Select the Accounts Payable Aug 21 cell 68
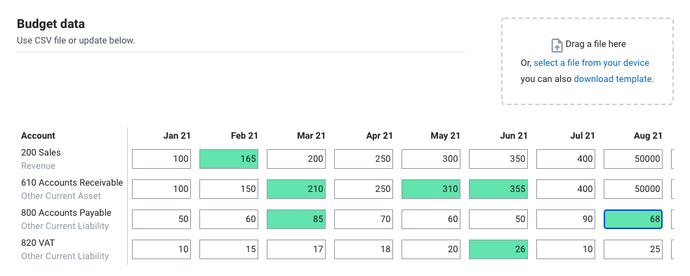The width and height of the screenshot is (690, 276). tap(633, 219)
